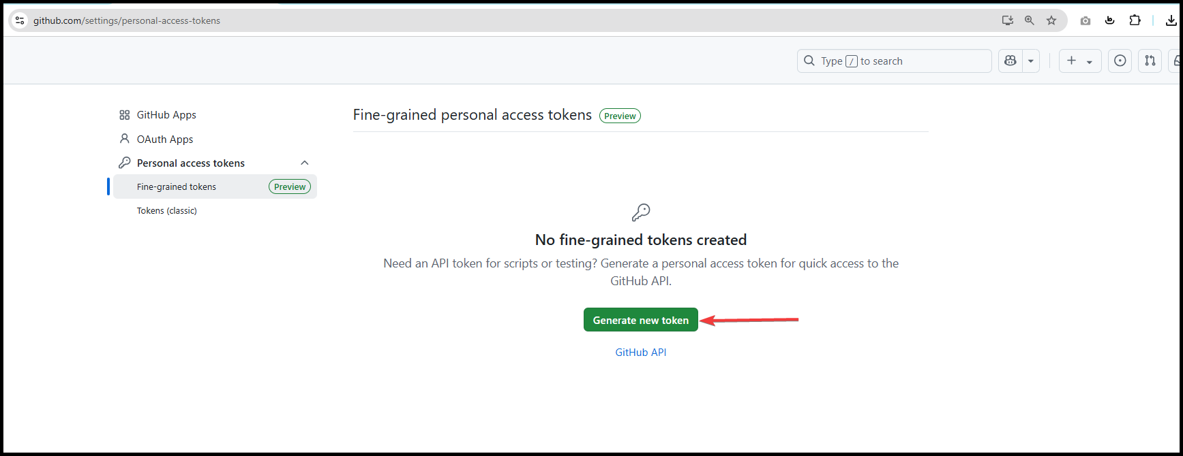Viewport: 1183px width, 456px height.
Task: Select Tokens (classic) in the sidebar
Action: [x=167, y=210]
